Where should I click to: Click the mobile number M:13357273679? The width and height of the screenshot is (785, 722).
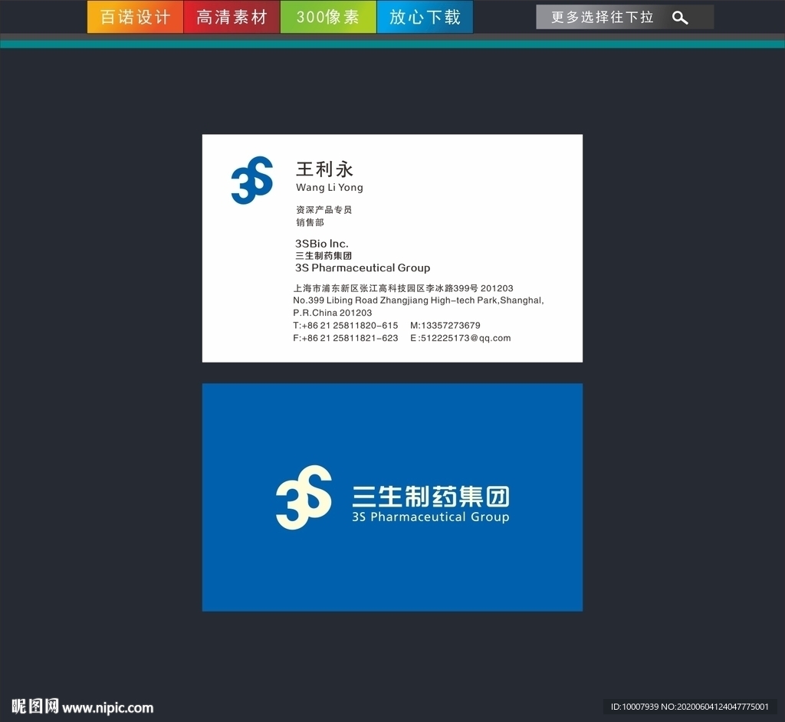[x=445, y=326]
